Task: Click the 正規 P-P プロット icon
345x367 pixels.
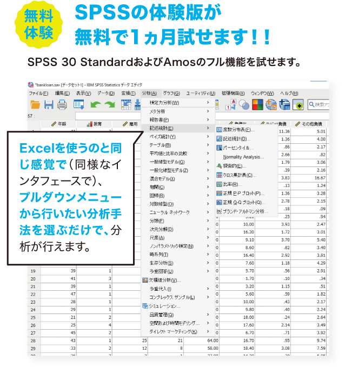Action: 219,193
